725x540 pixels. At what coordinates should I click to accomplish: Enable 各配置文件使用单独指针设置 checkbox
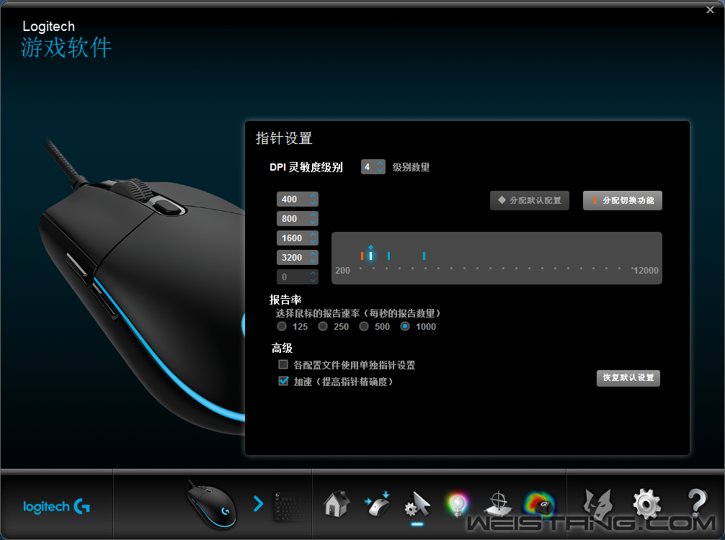coord(283,365)
